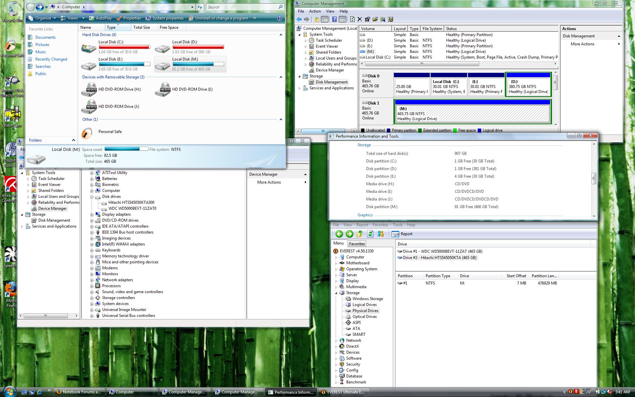Select Hitachi HTS545050KTA300 in Device Manager
The height and width of the screenshot is (397, 635).
coord(131,202)
